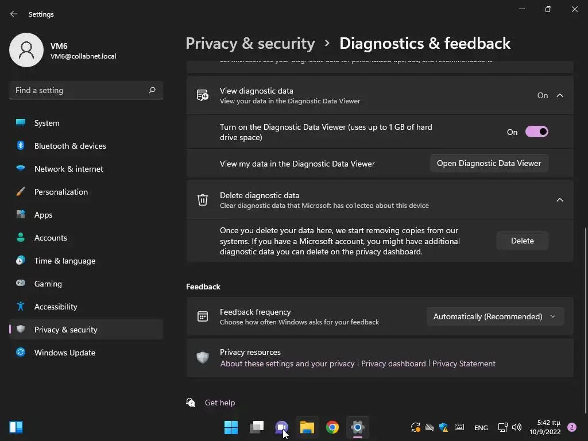This screenshot has height=441, width=588.
Task: Click the Find a setting search field
Action: (x=86, y=90)
